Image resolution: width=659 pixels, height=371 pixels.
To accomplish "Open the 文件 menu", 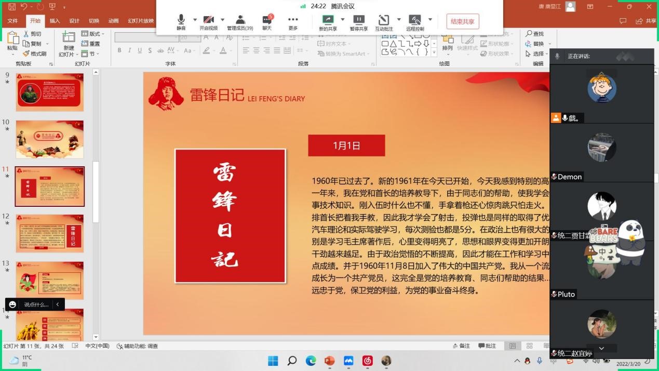I will (x=12, y=21).
